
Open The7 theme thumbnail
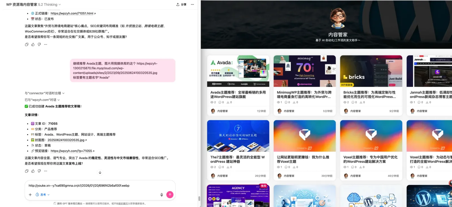pyautogui.click(x=238, y=136)
